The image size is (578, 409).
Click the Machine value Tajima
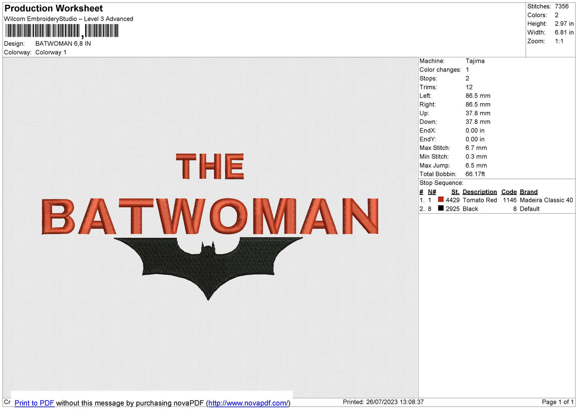point(475,61)
